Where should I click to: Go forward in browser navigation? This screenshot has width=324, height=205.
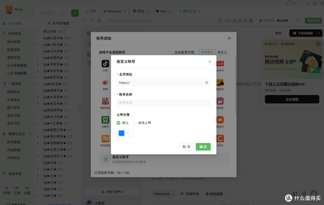[x=91, y=21]
